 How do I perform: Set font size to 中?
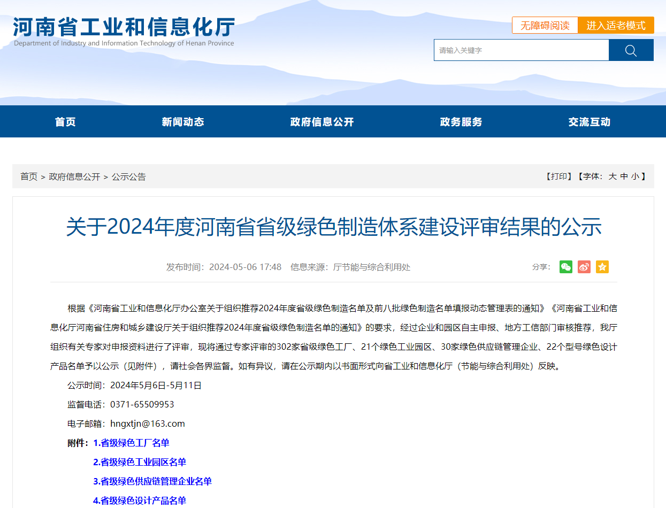pyautogui.click(x=624, y=176)
